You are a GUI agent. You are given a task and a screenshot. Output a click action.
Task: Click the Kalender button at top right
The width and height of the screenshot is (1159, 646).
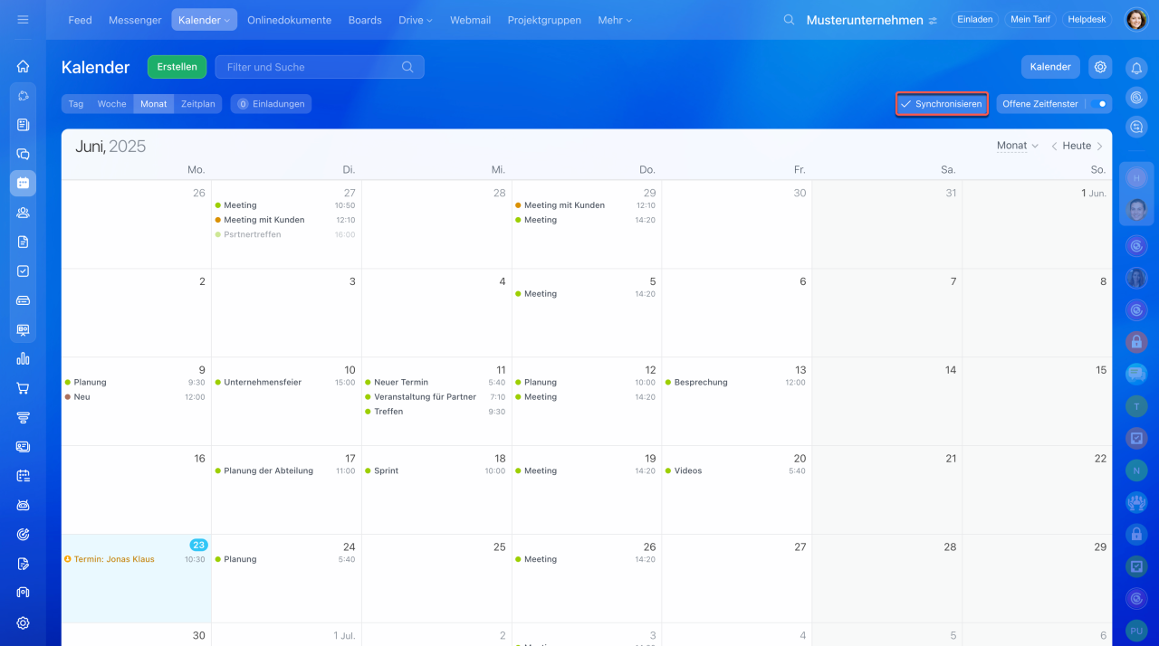point(1050,67)
